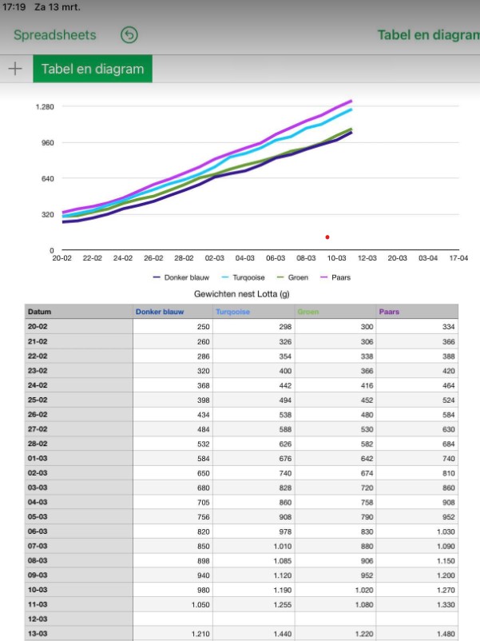Add a new sheet with plus icon
Screen dimensions: 480x641
[x=14, y=69]
